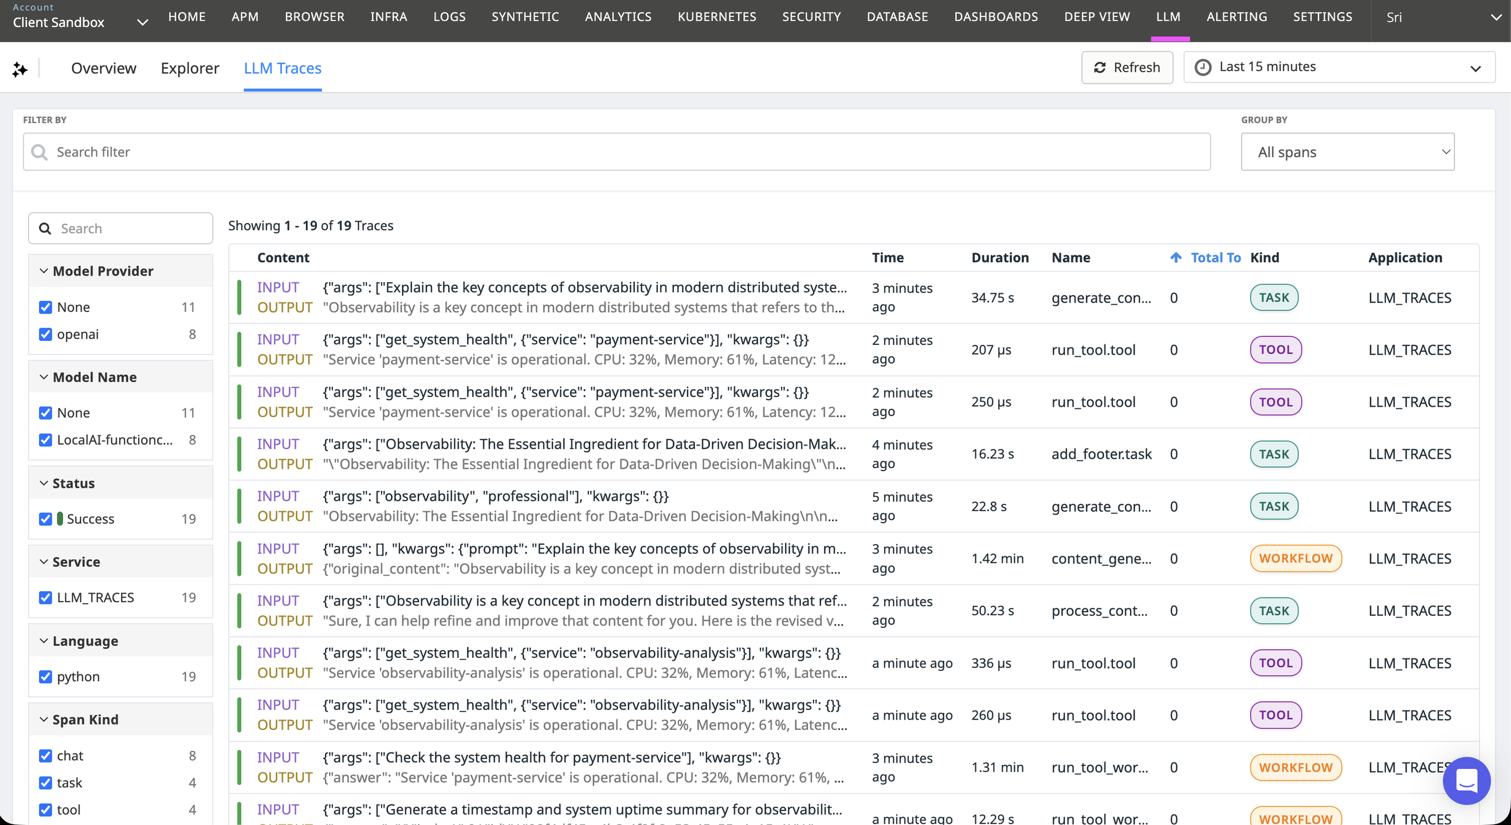Open trace with args observability, professional
The image size is (1511, 825).
click(853, 506)
